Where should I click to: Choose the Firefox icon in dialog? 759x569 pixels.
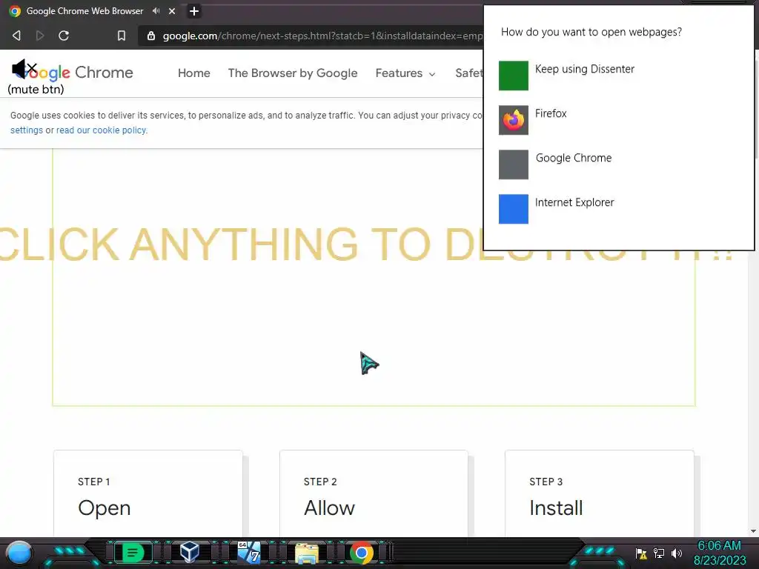[x=514, y=120]
